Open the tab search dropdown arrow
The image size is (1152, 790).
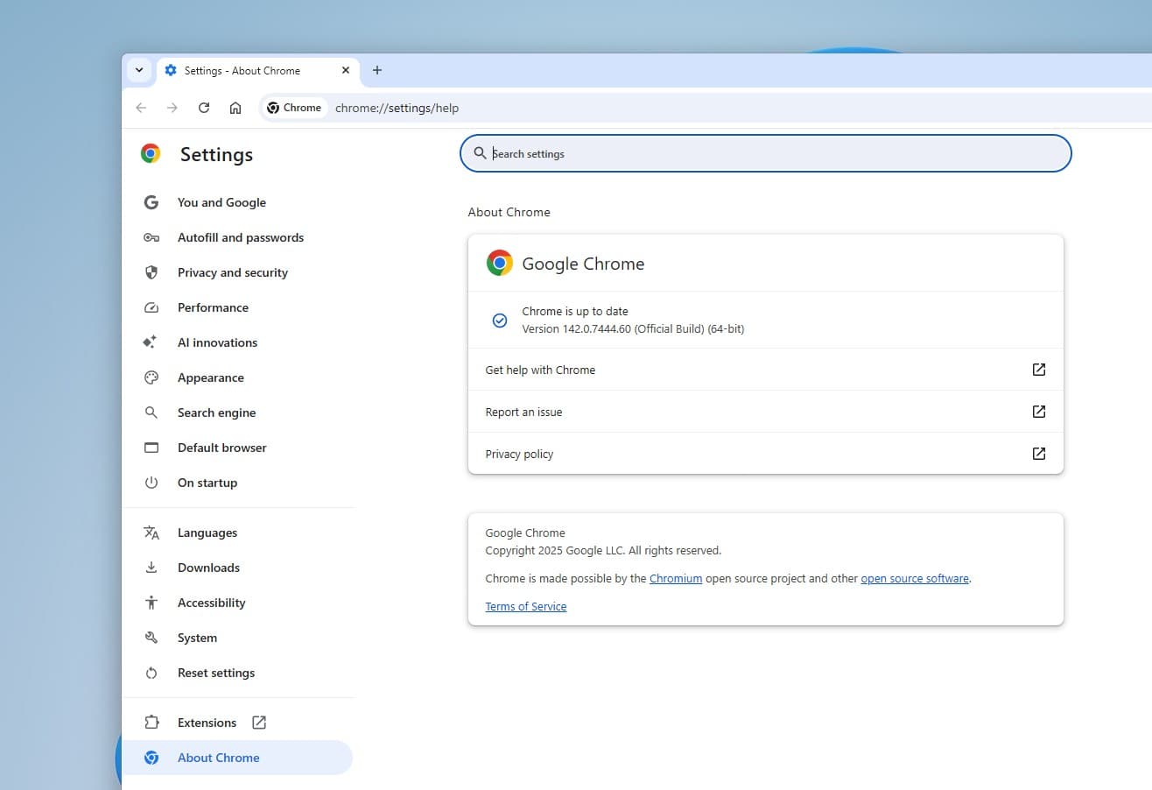pos(139,70)
